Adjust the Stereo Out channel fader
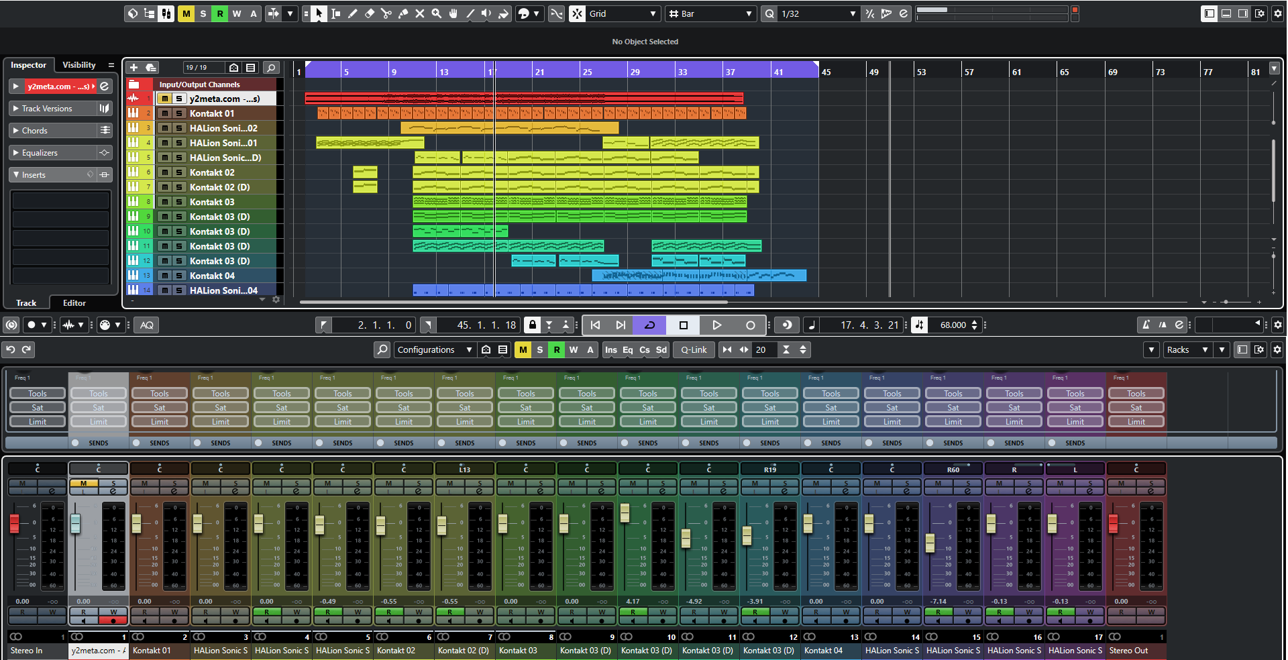This screenshot has width=1288, height=660. coord(1114,523)
